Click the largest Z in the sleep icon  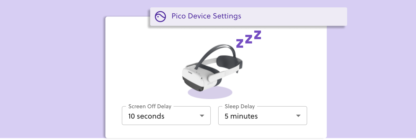tap(257, 35)
